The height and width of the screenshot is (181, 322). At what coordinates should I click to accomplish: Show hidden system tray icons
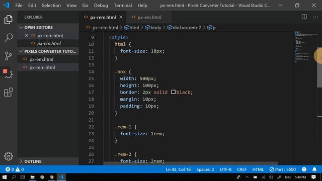[247, 177]
